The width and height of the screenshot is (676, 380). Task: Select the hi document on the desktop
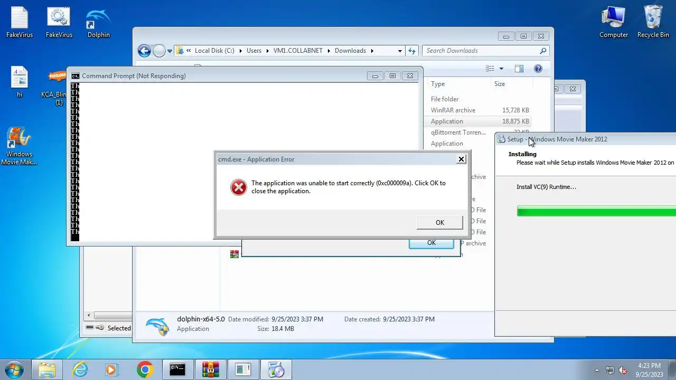click(x=20, y=82)
